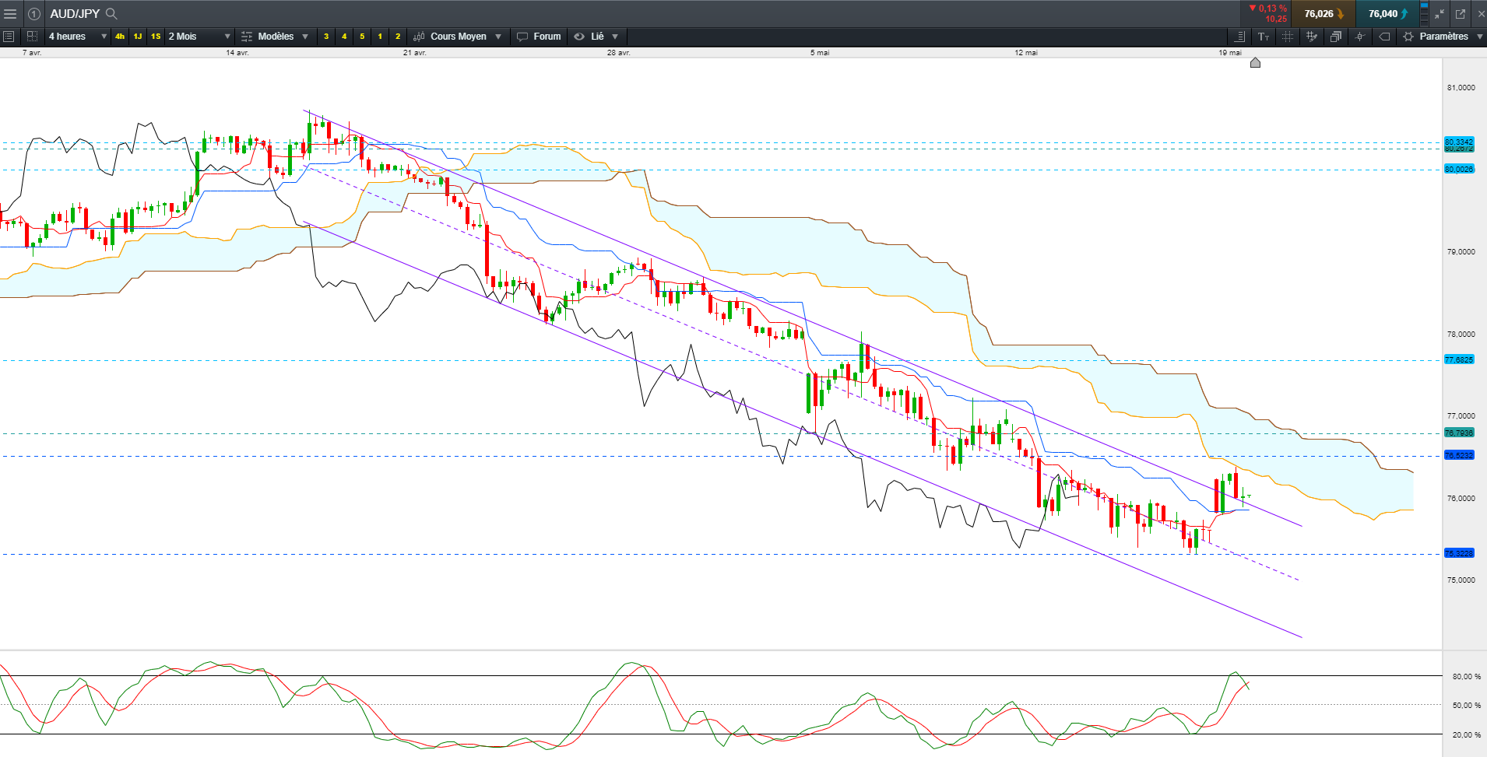This screenshot has height=757, width=1487.
Task: Click the 12 mai date label
Action: tap(1026, 53)
